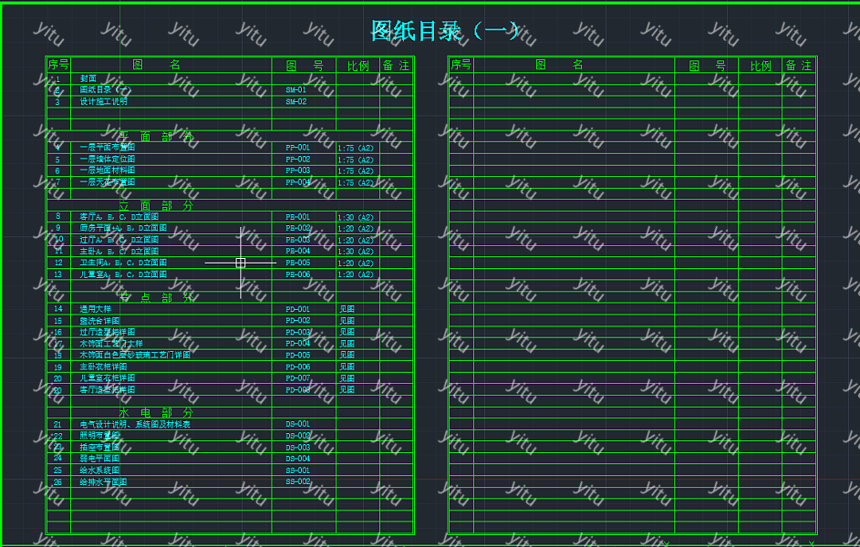Select 儿童室A、B、C、D立面图 entry
Viewport: 860px width, 547px height.
pos(122,274)
